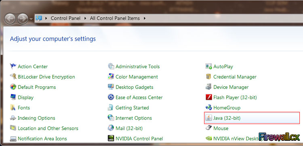Click the BitLocker Drive Encryption key icon

[x=13, y=77]
